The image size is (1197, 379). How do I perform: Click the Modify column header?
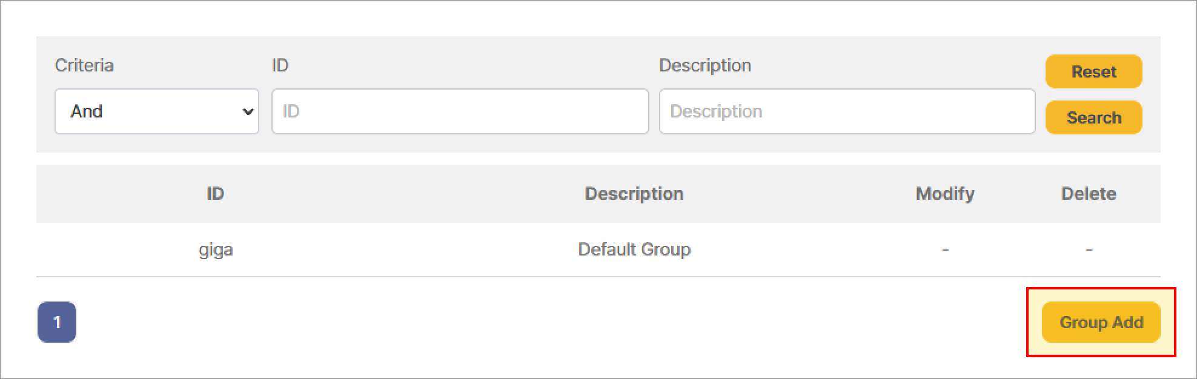(x=944, y=194)
